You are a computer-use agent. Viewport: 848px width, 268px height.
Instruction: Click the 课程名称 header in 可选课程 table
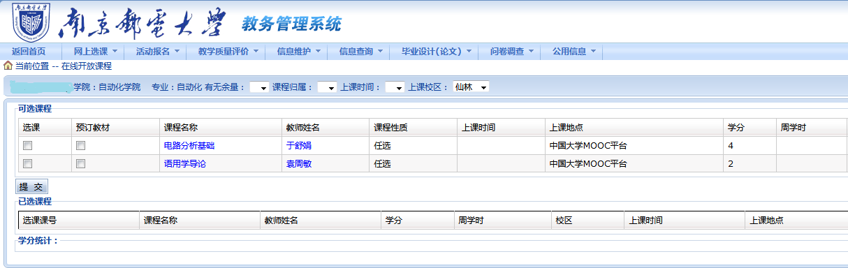(x=181, y=128)
